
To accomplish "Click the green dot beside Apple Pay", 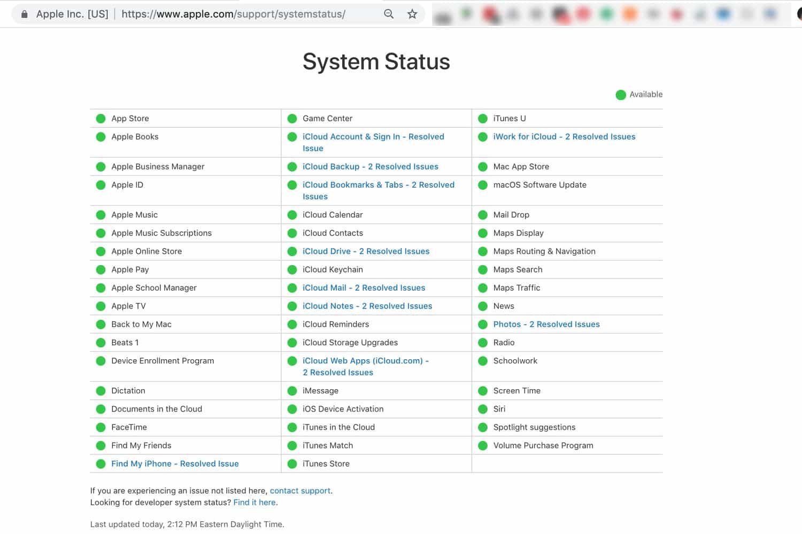I will point(101,270).
